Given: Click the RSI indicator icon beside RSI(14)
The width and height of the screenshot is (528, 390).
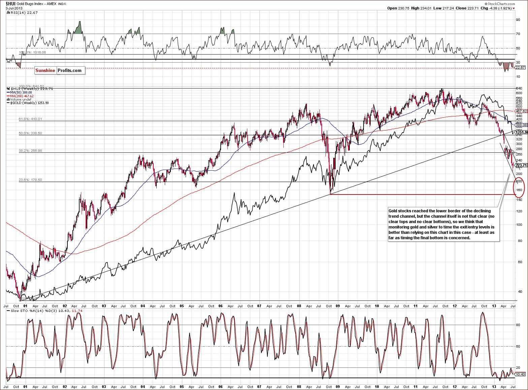Looking at the screenshot, I should click(8, 12).
